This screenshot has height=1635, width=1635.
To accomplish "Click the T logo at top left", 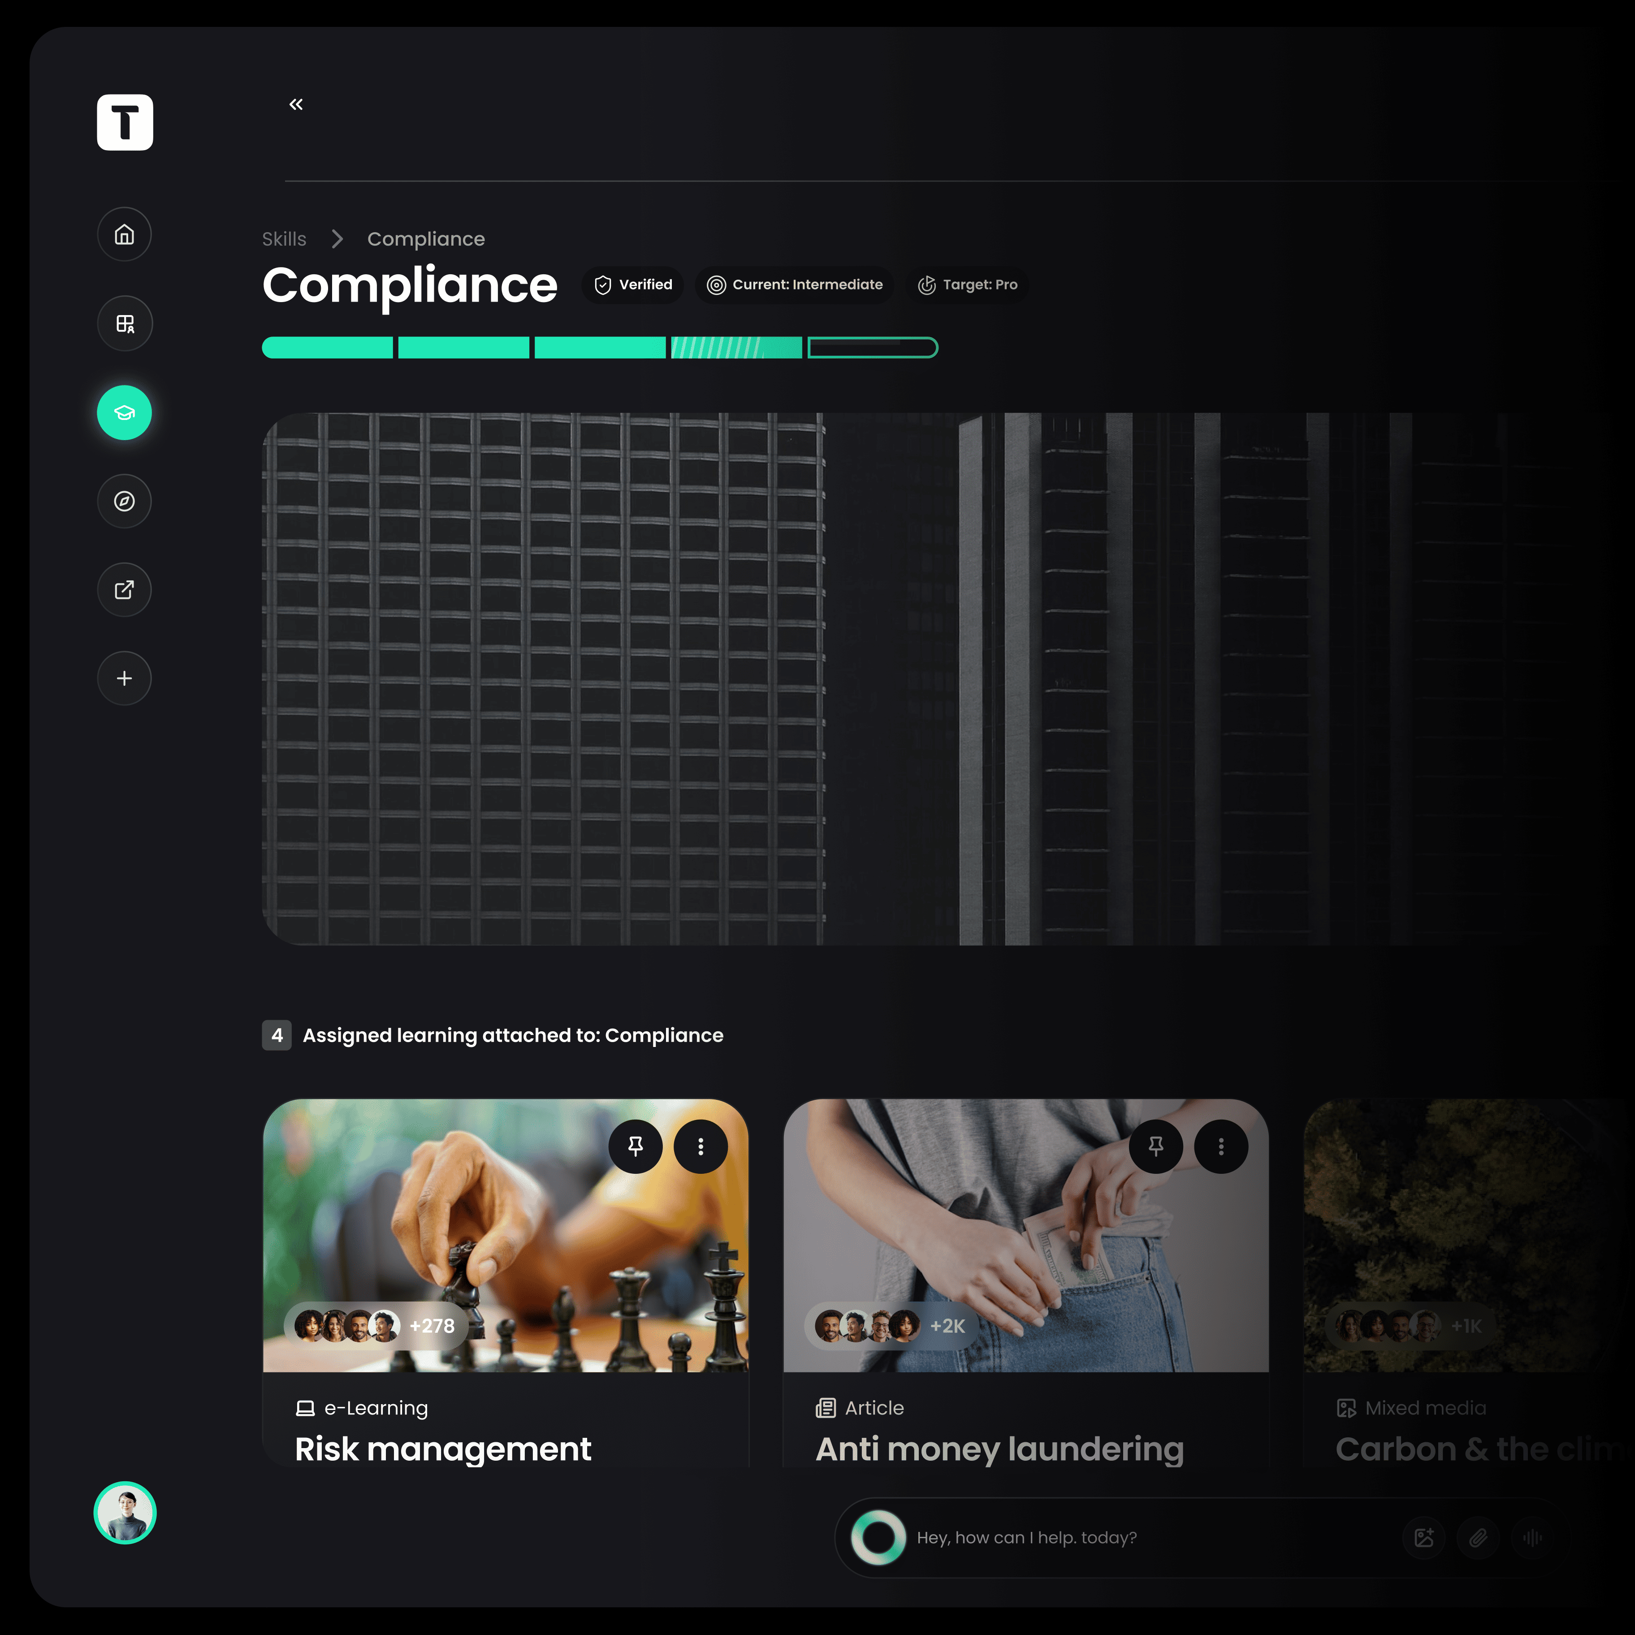I will coord(125,123).
